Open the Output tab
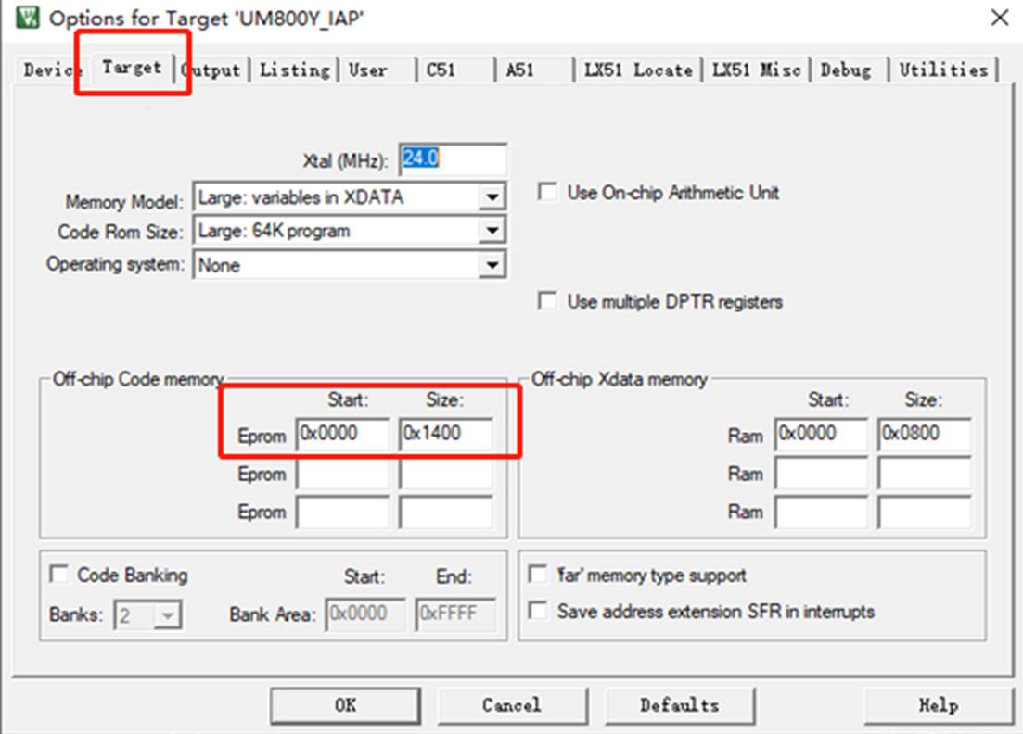Viewport: 1023px width, 734px height. coord(215,70)
